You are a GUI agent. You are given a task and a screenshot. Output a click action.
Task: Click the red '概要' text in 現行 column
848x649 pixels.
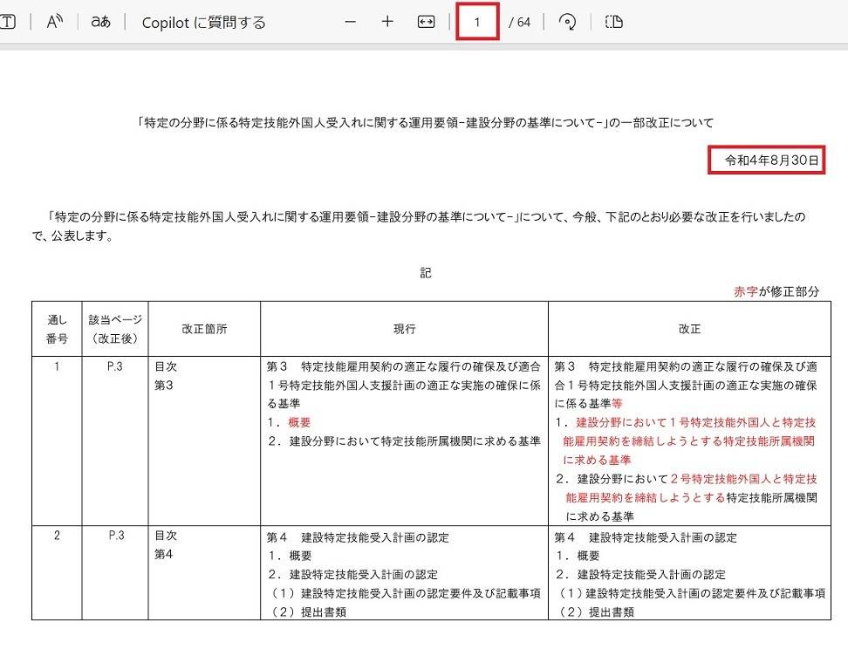click(299, 422)
